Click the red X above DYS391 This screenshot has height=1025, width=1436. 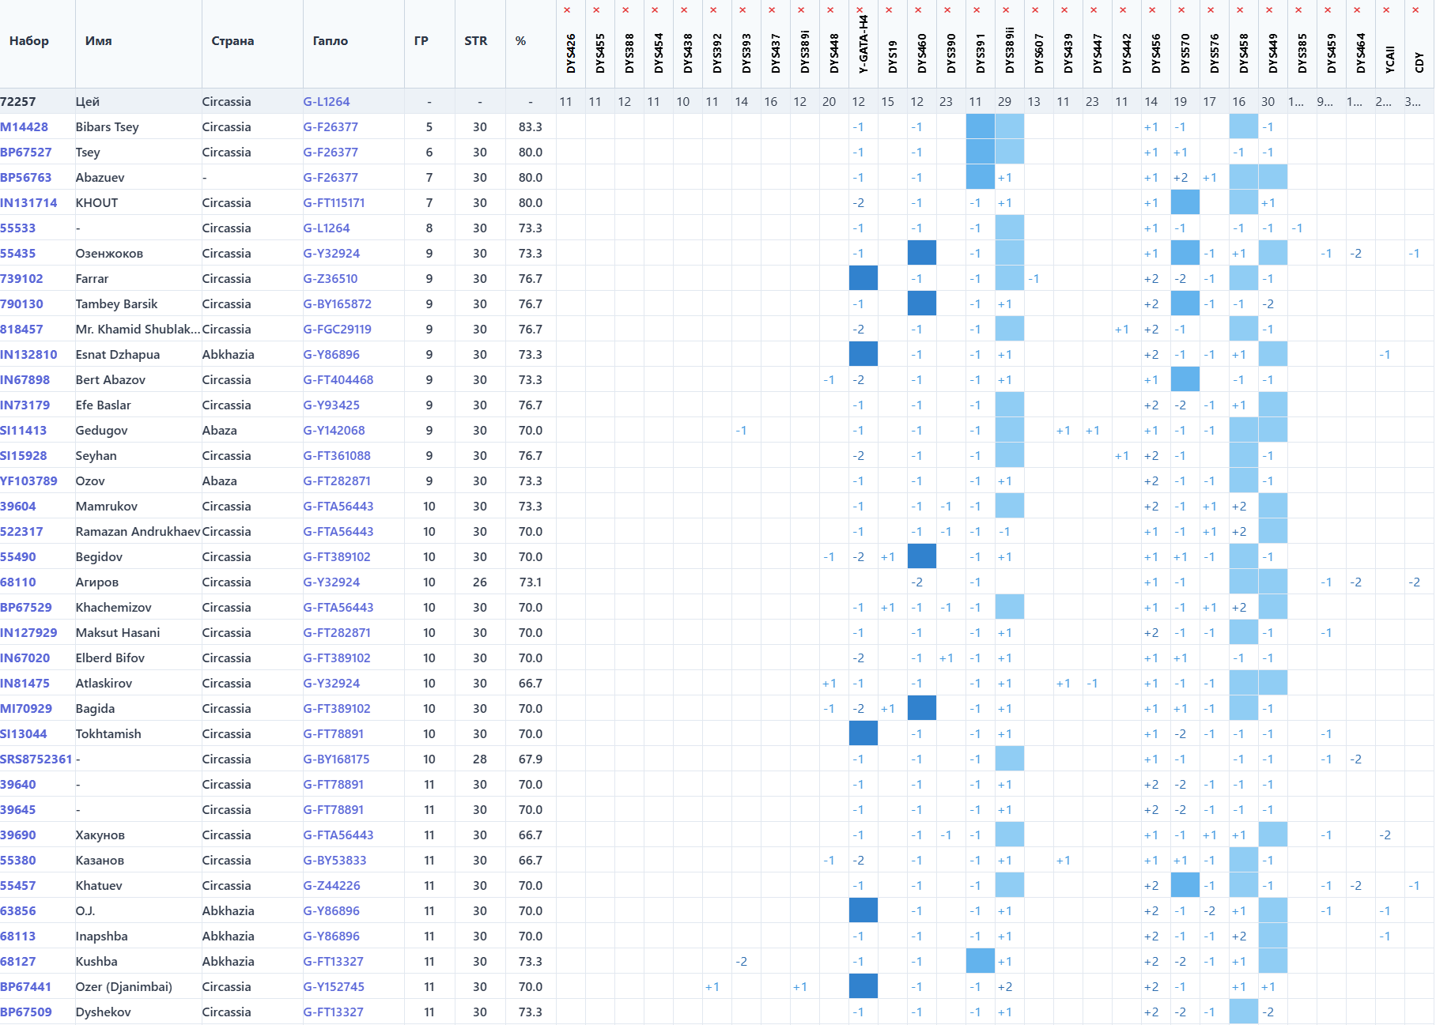pyautogui.click(x=977, y=10)
